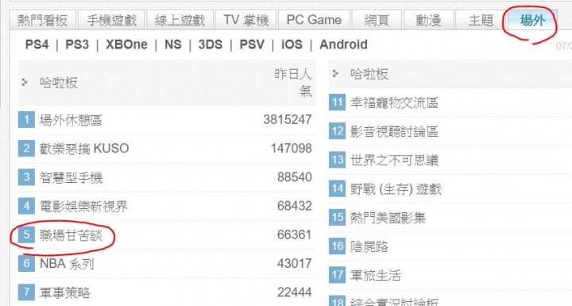572x306 pixels.
Task: Open the 世界之不可思議 board
Action: (x=394, y=161)
